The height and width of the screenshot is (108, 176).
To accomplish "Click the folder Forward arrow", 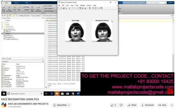I will coord(5,16).
